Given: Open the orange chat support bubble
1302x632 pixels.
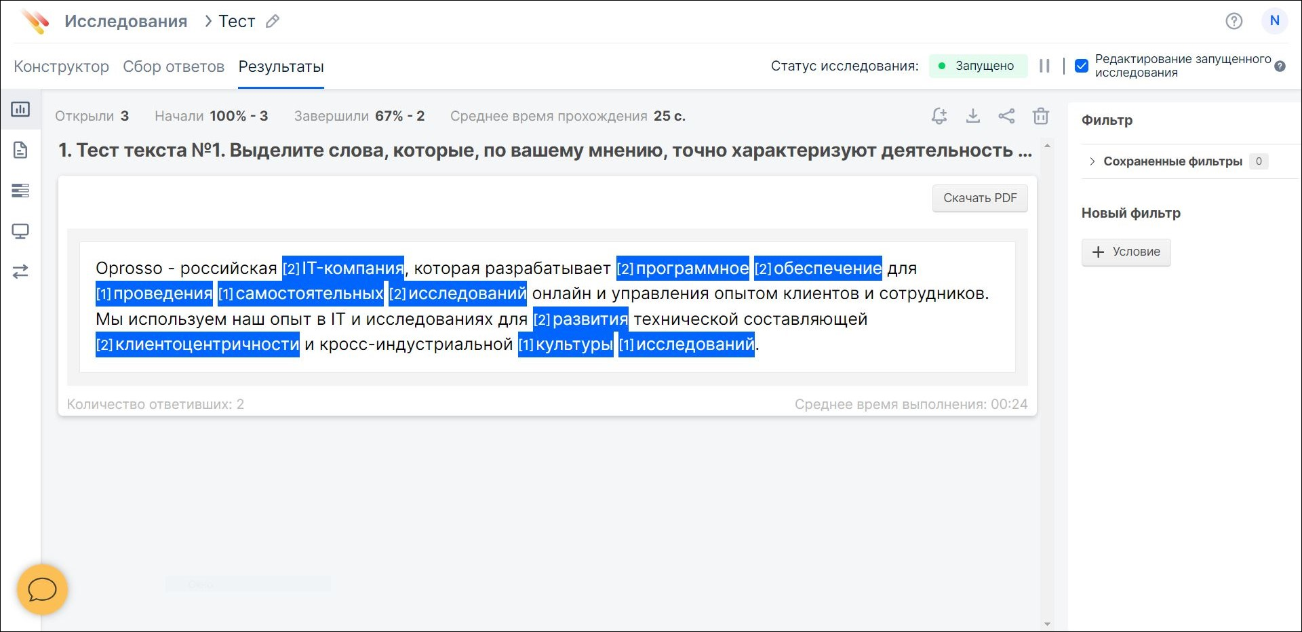Looking at the screenshot, I should (42, 590).
